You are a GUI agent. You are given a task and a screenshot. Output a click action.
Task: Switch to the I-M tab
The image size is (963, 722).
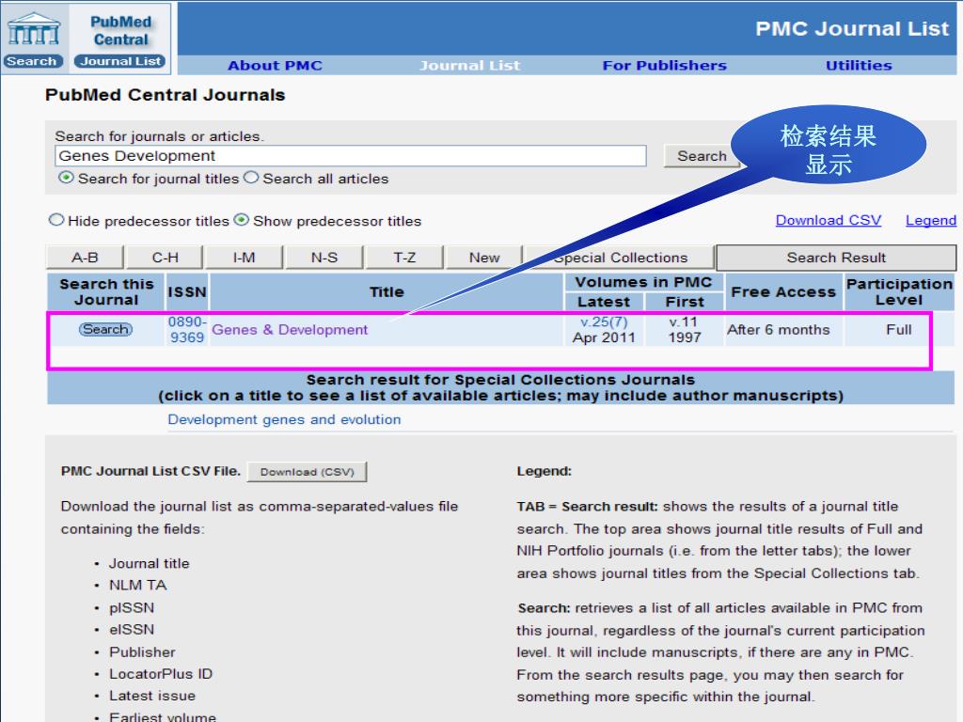click(x=245, y=258)
